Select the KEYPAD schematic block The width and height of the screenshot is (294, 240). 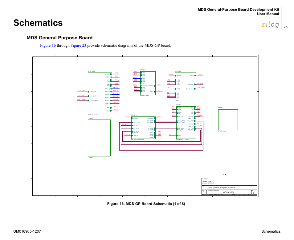click(x=148, y=83)
